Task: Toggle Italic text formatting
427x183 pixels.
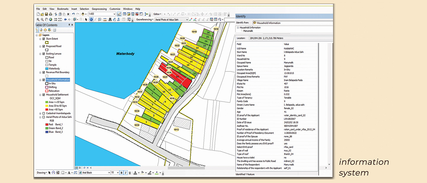Action: click(x=125, y=173)
